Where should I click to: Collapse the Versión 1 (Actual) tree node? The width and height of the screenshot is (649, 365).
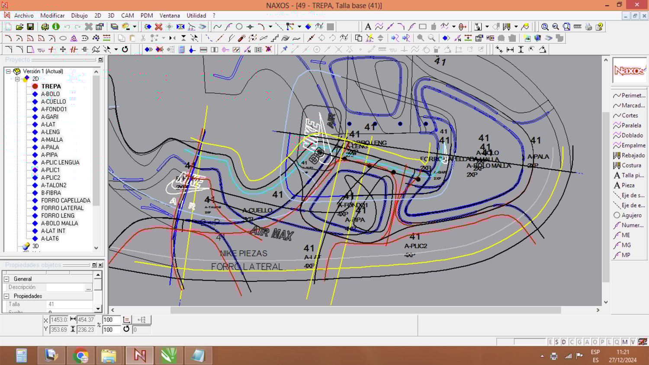click(x=8, y=71)
